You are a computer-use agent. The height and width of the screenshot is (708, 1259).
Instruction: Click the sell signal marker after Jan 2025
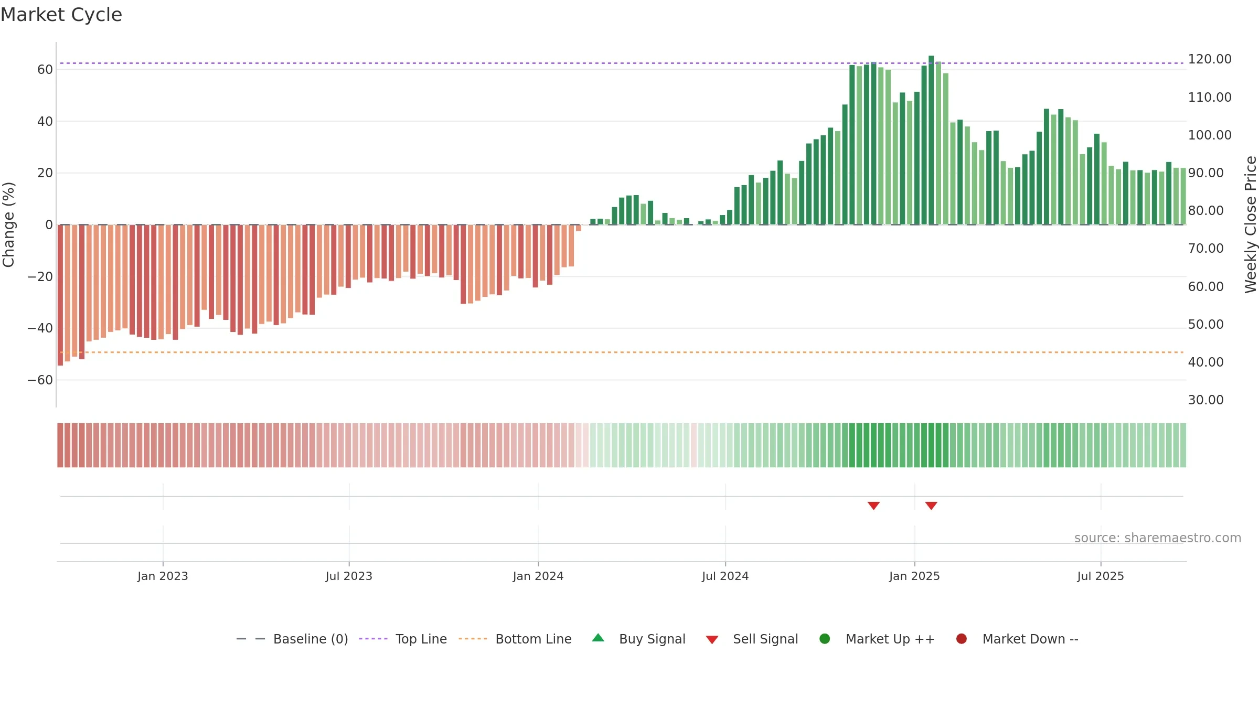coord(931,506)
